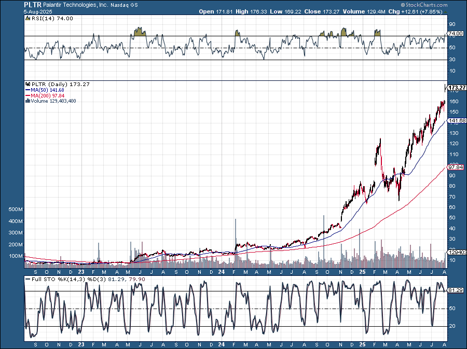Select the RSI(14) indicator icon
The width and height of the screenshot is (467, 349).
27,18
